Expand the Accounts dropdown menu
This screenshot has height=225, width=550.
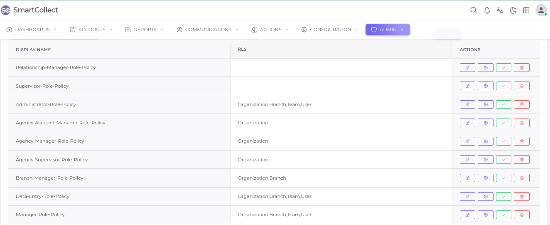(x=91, y=30)
